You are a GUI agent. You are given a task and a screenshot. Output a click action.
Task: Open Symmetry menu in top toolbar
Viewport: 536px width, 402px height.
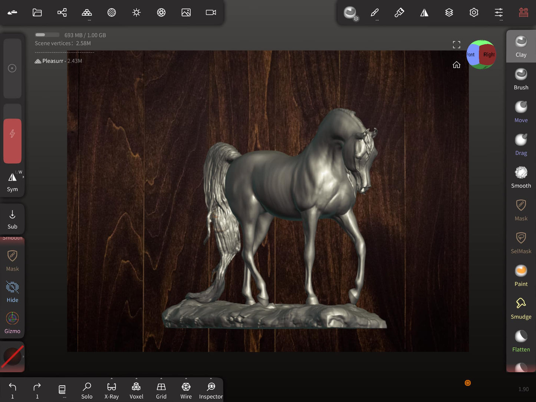click(x=424, y=13)
